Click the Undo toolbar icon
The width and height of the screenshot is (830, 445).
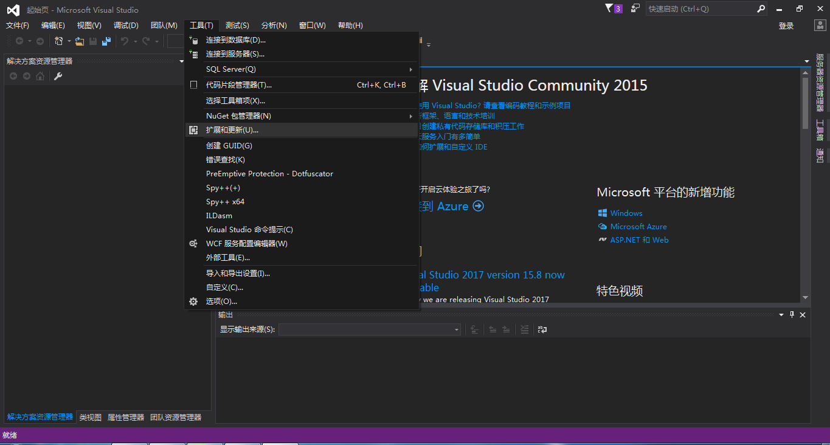[125, 41]
